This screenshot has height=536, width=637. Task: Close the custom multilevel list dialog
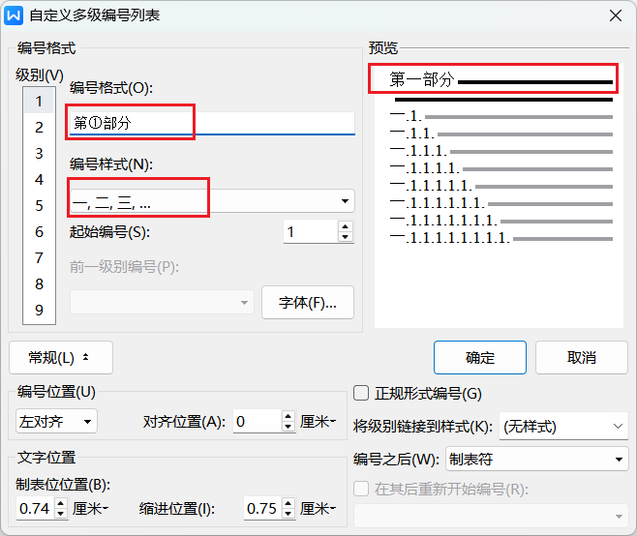615,15
